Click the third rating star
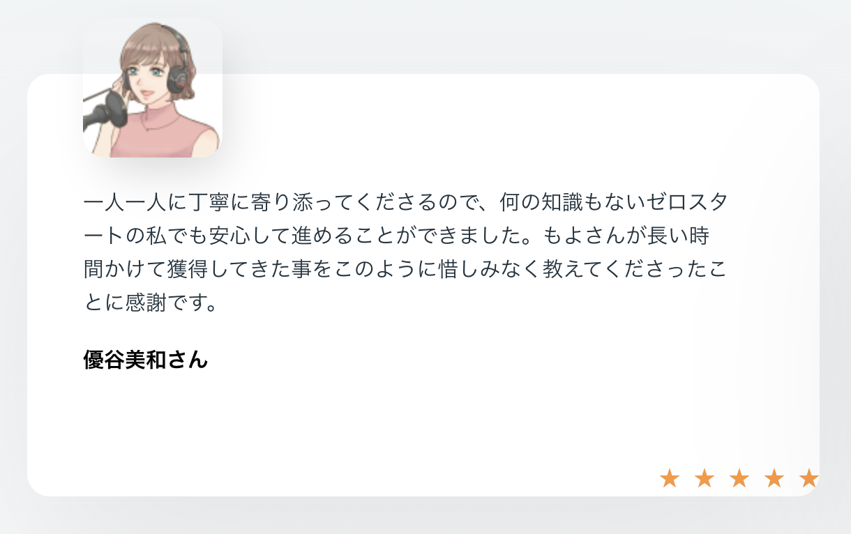Image resolution: width=851 pixels, height=534 pixels. pos(739,478)
